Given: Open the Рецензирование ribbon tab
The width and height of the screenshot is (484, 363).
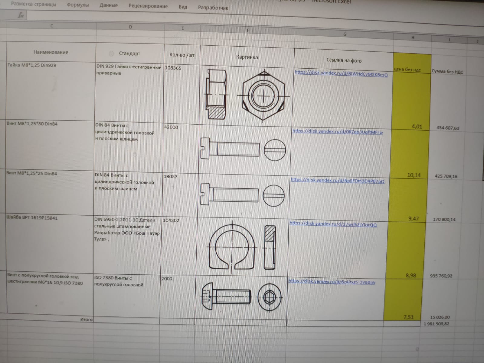Looking at the screenshot, I should [x=148, y=6].
